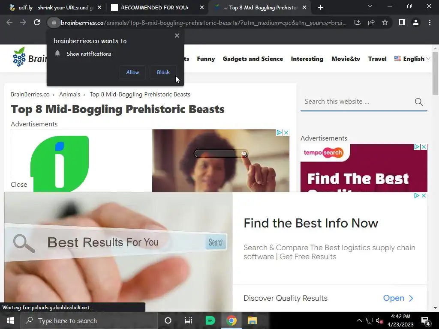Click the Windows taskbar search box
This screenshot has width=439, height=329.
[x=89, y=320]
